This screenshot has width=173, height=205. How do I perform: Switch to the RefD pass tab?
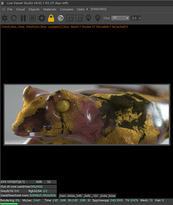tap(87, 196)
